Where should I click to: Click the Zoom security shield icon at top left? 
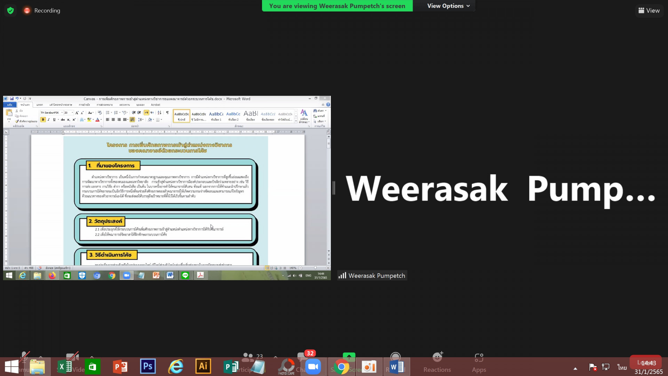(x=10, y=10)
